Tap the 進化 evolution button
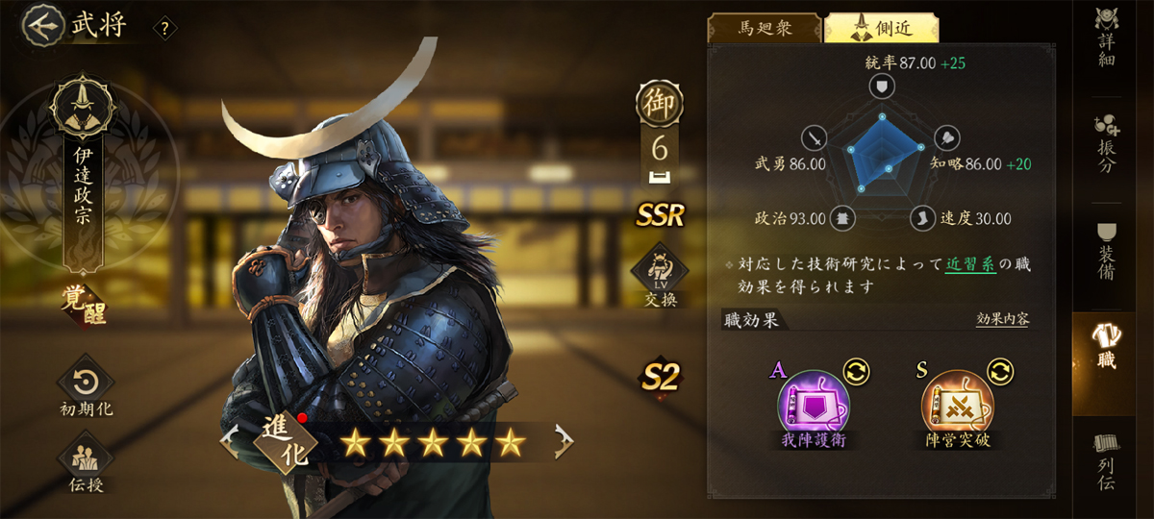1154x519 pixels. click(283, 441)
